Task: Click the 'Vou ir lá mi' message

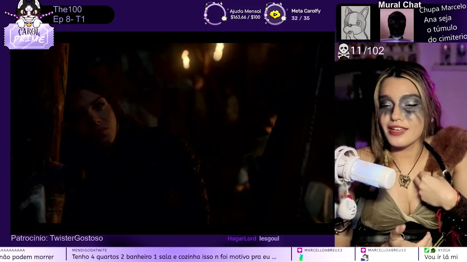Action: click(x=441, y=257)
